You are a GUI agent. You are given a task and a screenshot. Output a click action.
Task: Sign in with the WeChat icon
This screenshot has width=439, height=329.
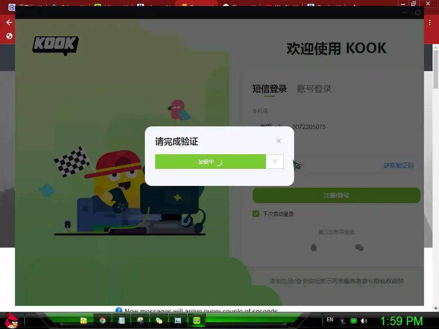(x=359, y=247)
